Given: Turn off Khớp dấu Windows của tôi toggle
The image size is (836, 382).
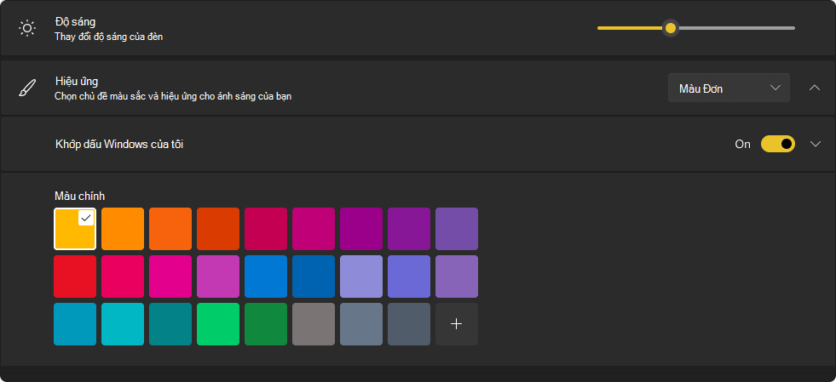Looking at the screenshot, I should pyautogui.click(x=777, y=144).
